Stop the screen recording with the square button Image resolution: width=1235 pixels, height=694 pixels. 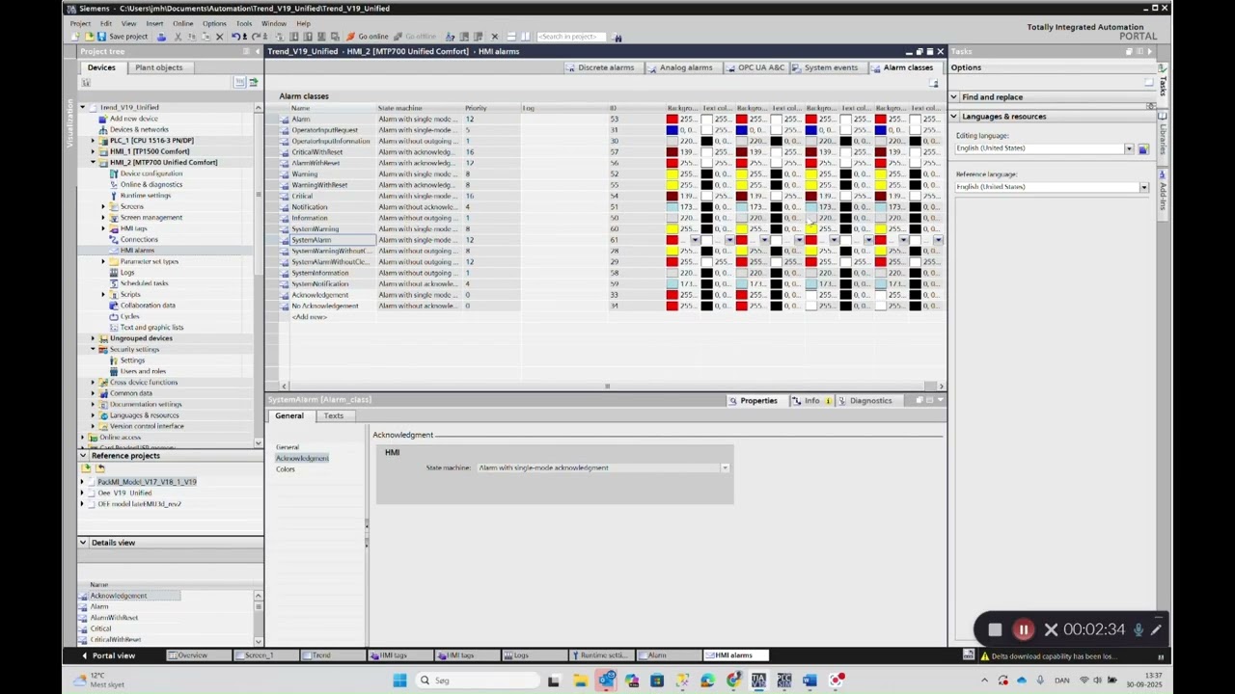point(995,629)
